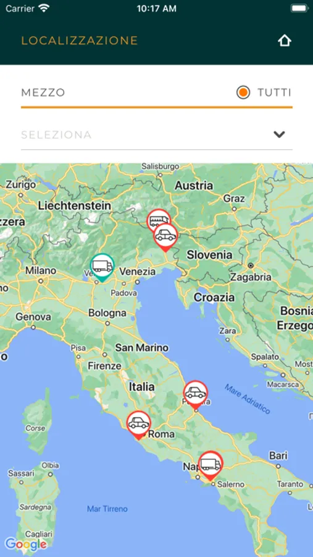
Task: Select the red truck marker near Napoli
Action: (211, 465)
